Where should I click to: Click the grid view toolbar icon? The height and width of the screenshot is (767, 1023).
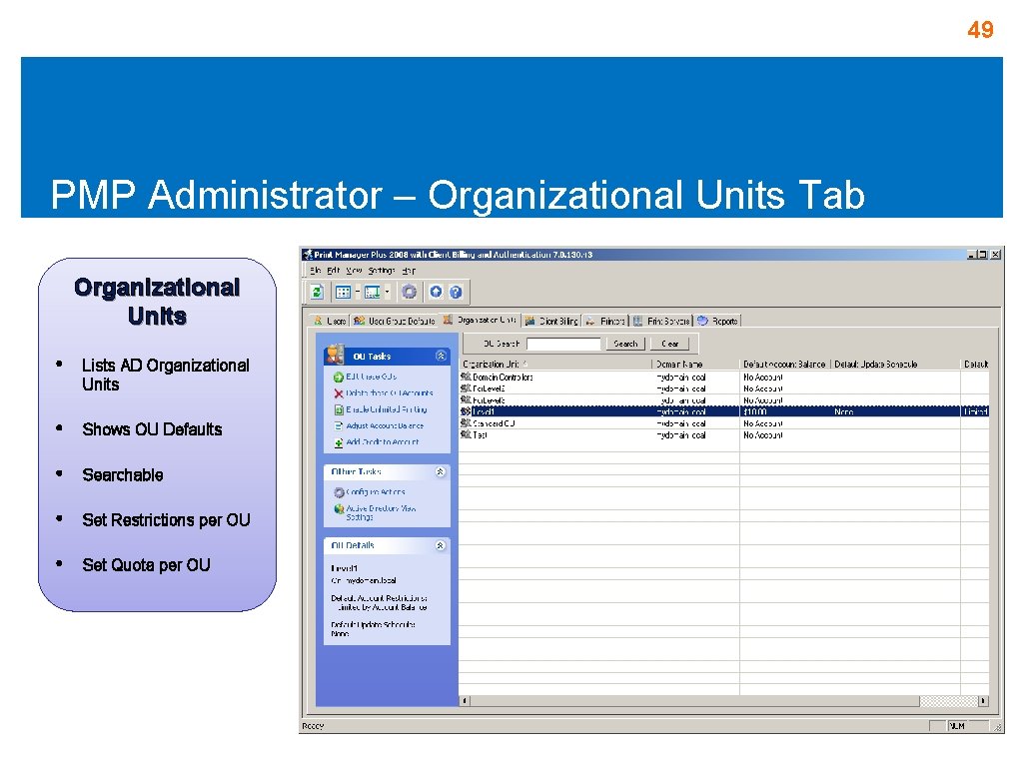(x=344, y=293)
